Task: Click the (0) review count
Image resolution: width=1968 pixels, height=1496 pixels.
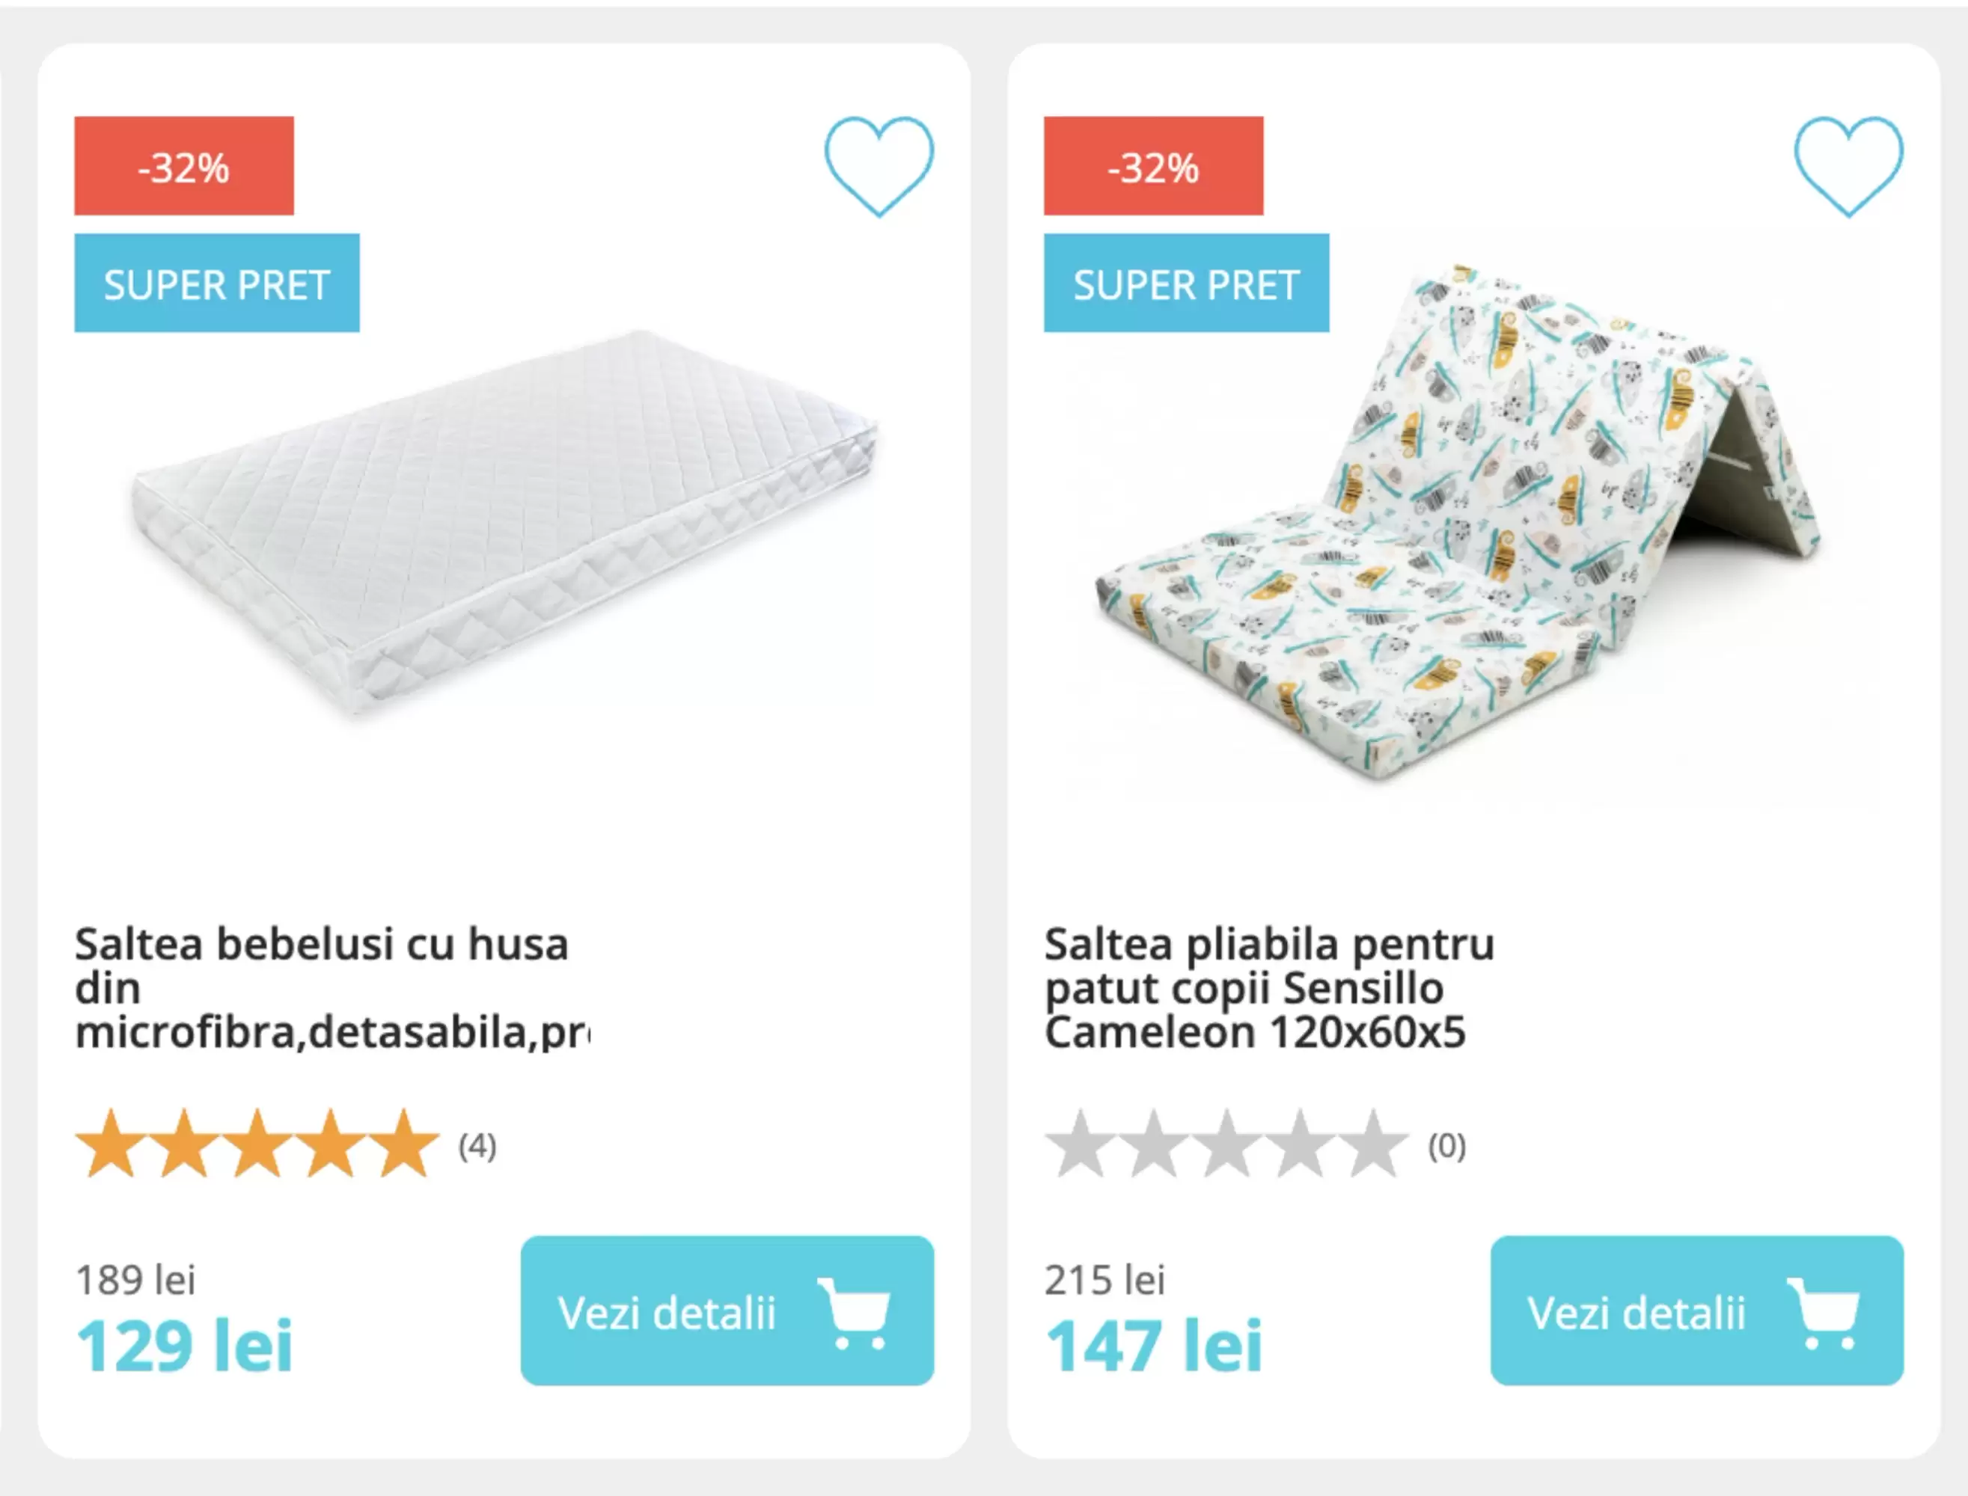Action: coord(1447,1146)
